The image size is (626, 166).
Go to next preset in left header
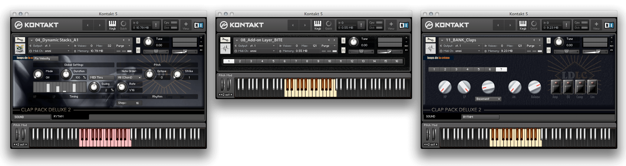pos(100,25)
